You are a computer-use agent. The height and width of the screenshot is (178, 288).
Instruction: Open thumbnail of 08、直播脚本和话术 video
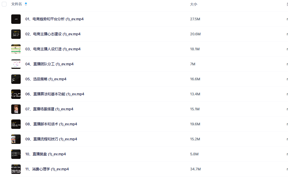click(x=16, y=124)
